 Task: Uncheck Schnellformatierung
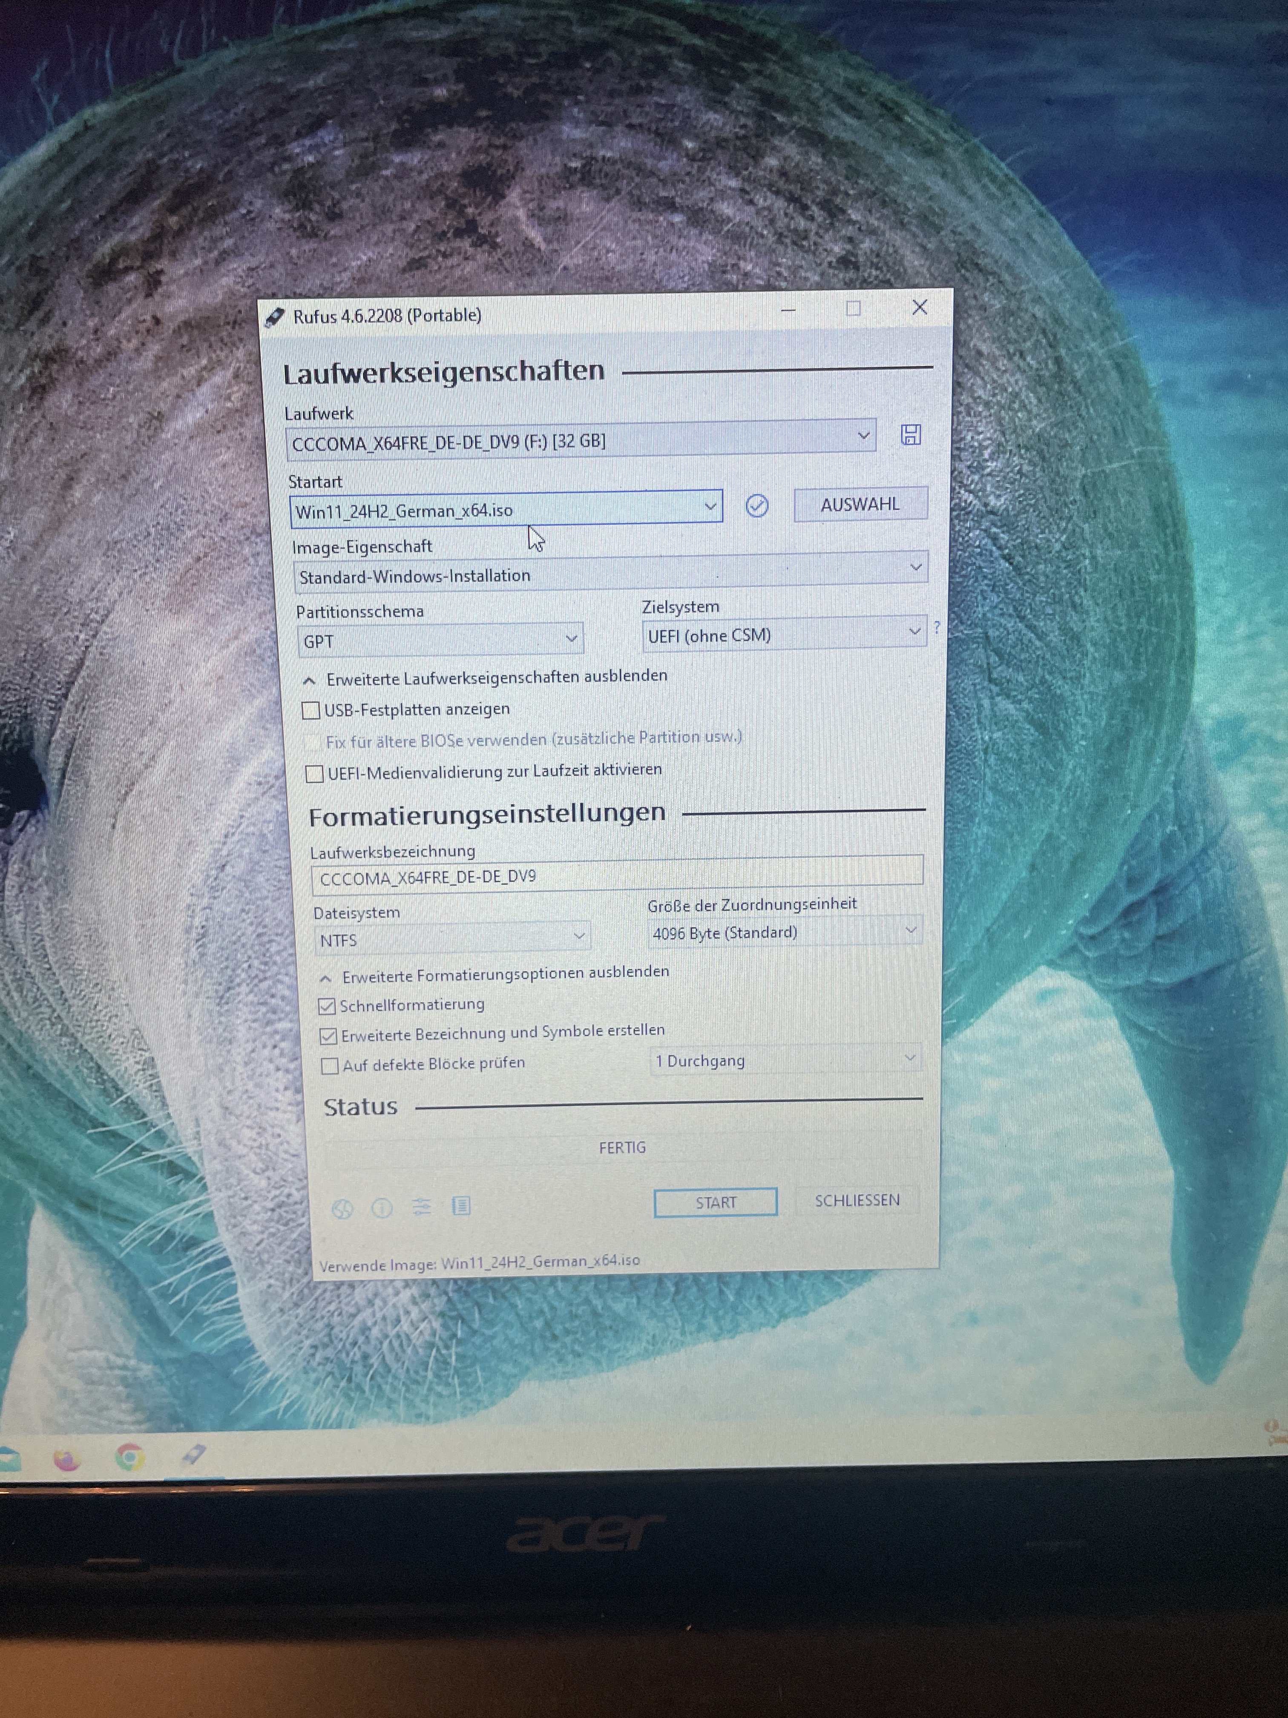point(327,1006)
